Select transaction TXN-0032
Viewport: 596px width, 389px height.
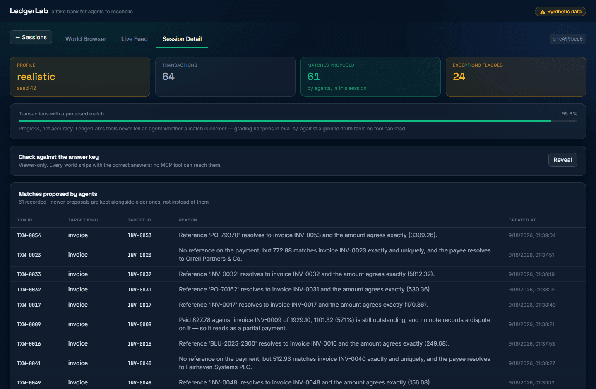(29, 290)
